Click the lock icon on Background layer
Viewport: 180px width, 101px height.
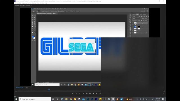pyautogui.click(x=146, y=33)
